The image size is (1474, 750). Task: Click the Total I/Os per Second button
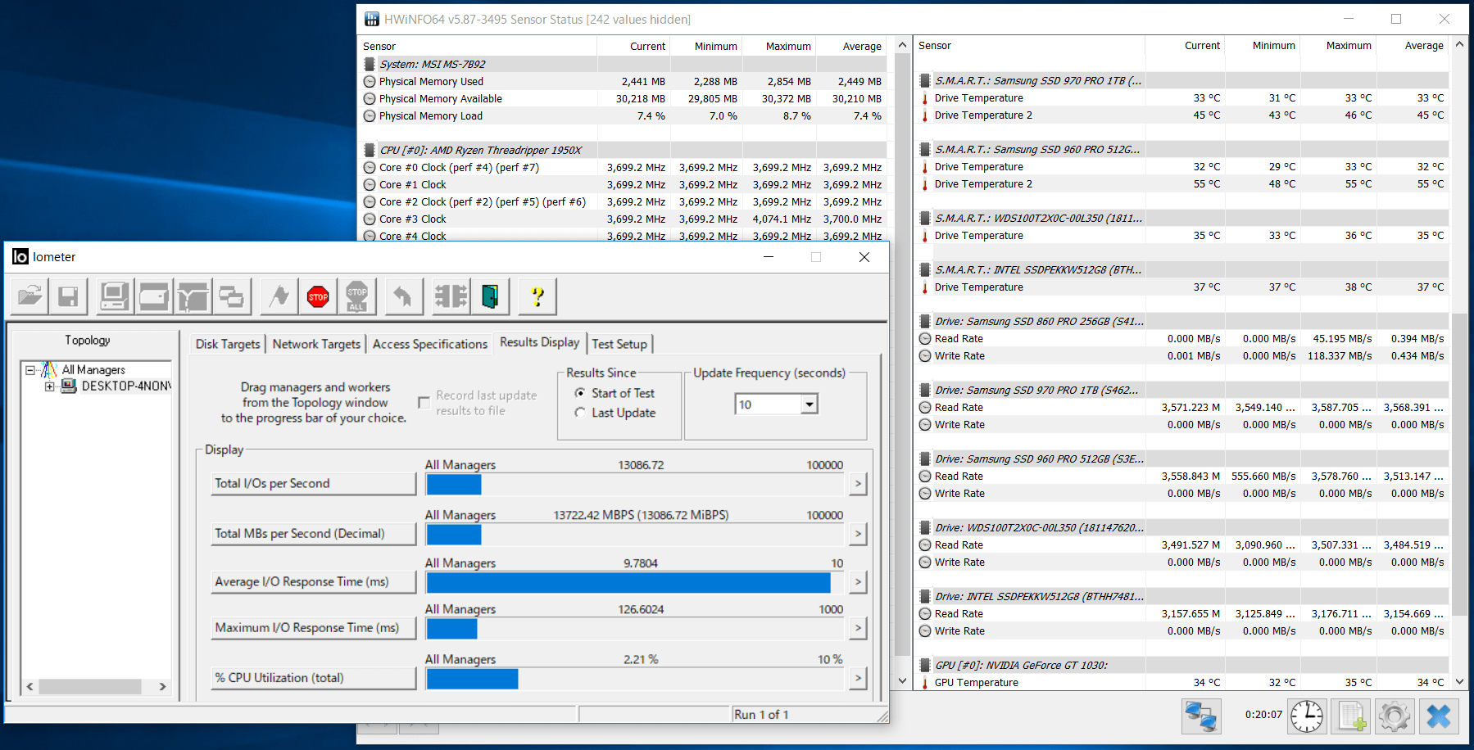click(x=314, y=484)
